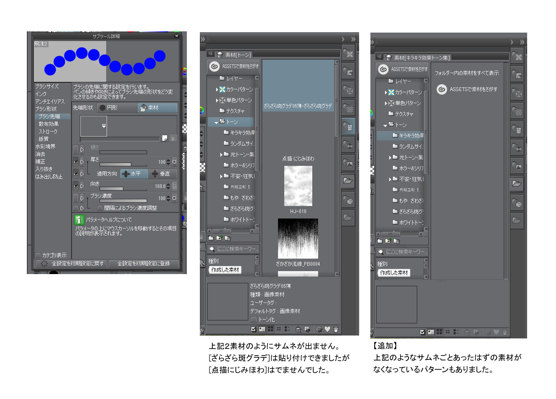Viewport: 556px width, 399px height.
Task: Click search field in 素材[トーン] palette
Action: (234, 249)
